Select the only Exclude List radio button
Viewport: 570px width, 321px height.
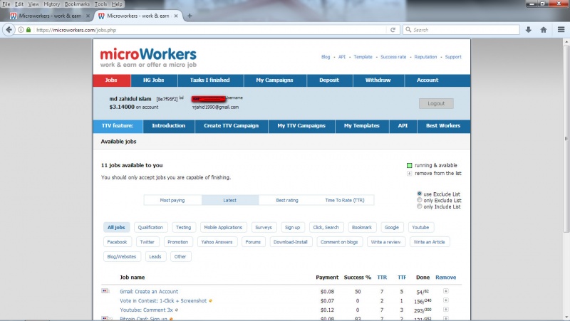pyautogui.click(x=419, y=200)
